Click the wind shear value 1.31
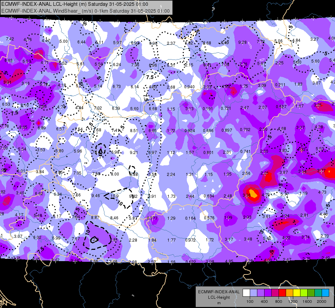The image size is (335, 308). (x=190, y=175)
